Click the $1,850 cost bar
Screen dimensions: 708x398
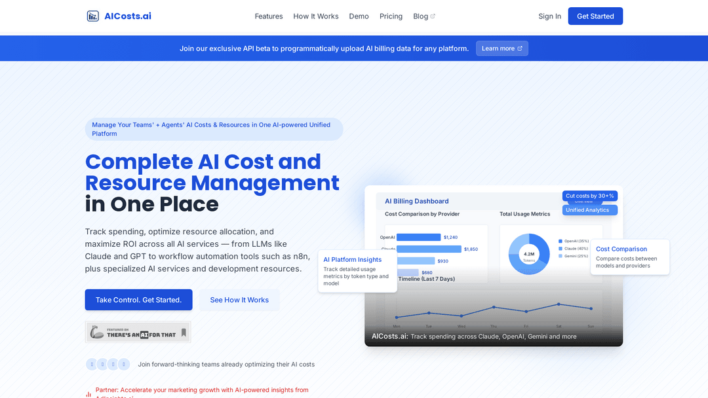(x=429, y=249)
